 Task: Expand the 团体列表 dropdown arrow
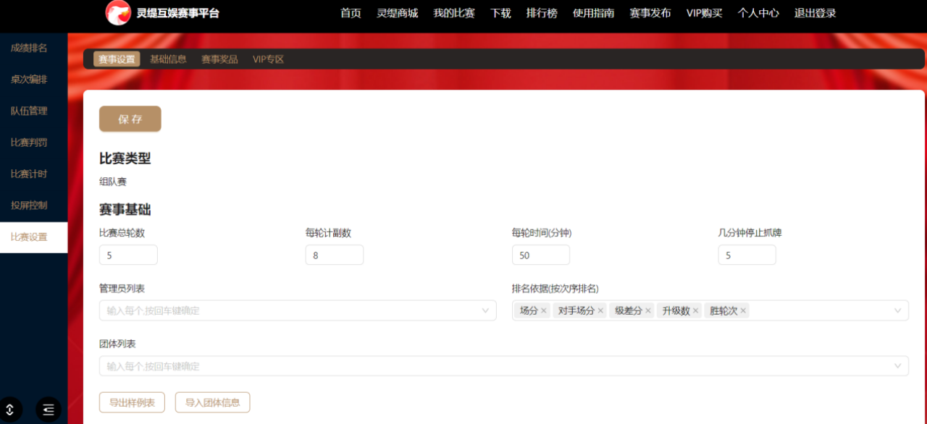898,366
